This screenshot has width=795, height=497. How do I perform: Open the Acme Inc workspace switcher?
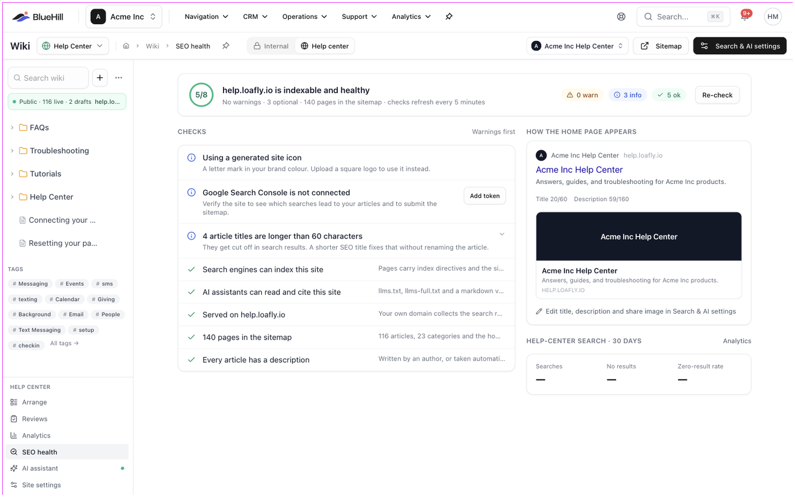[124, 17]
